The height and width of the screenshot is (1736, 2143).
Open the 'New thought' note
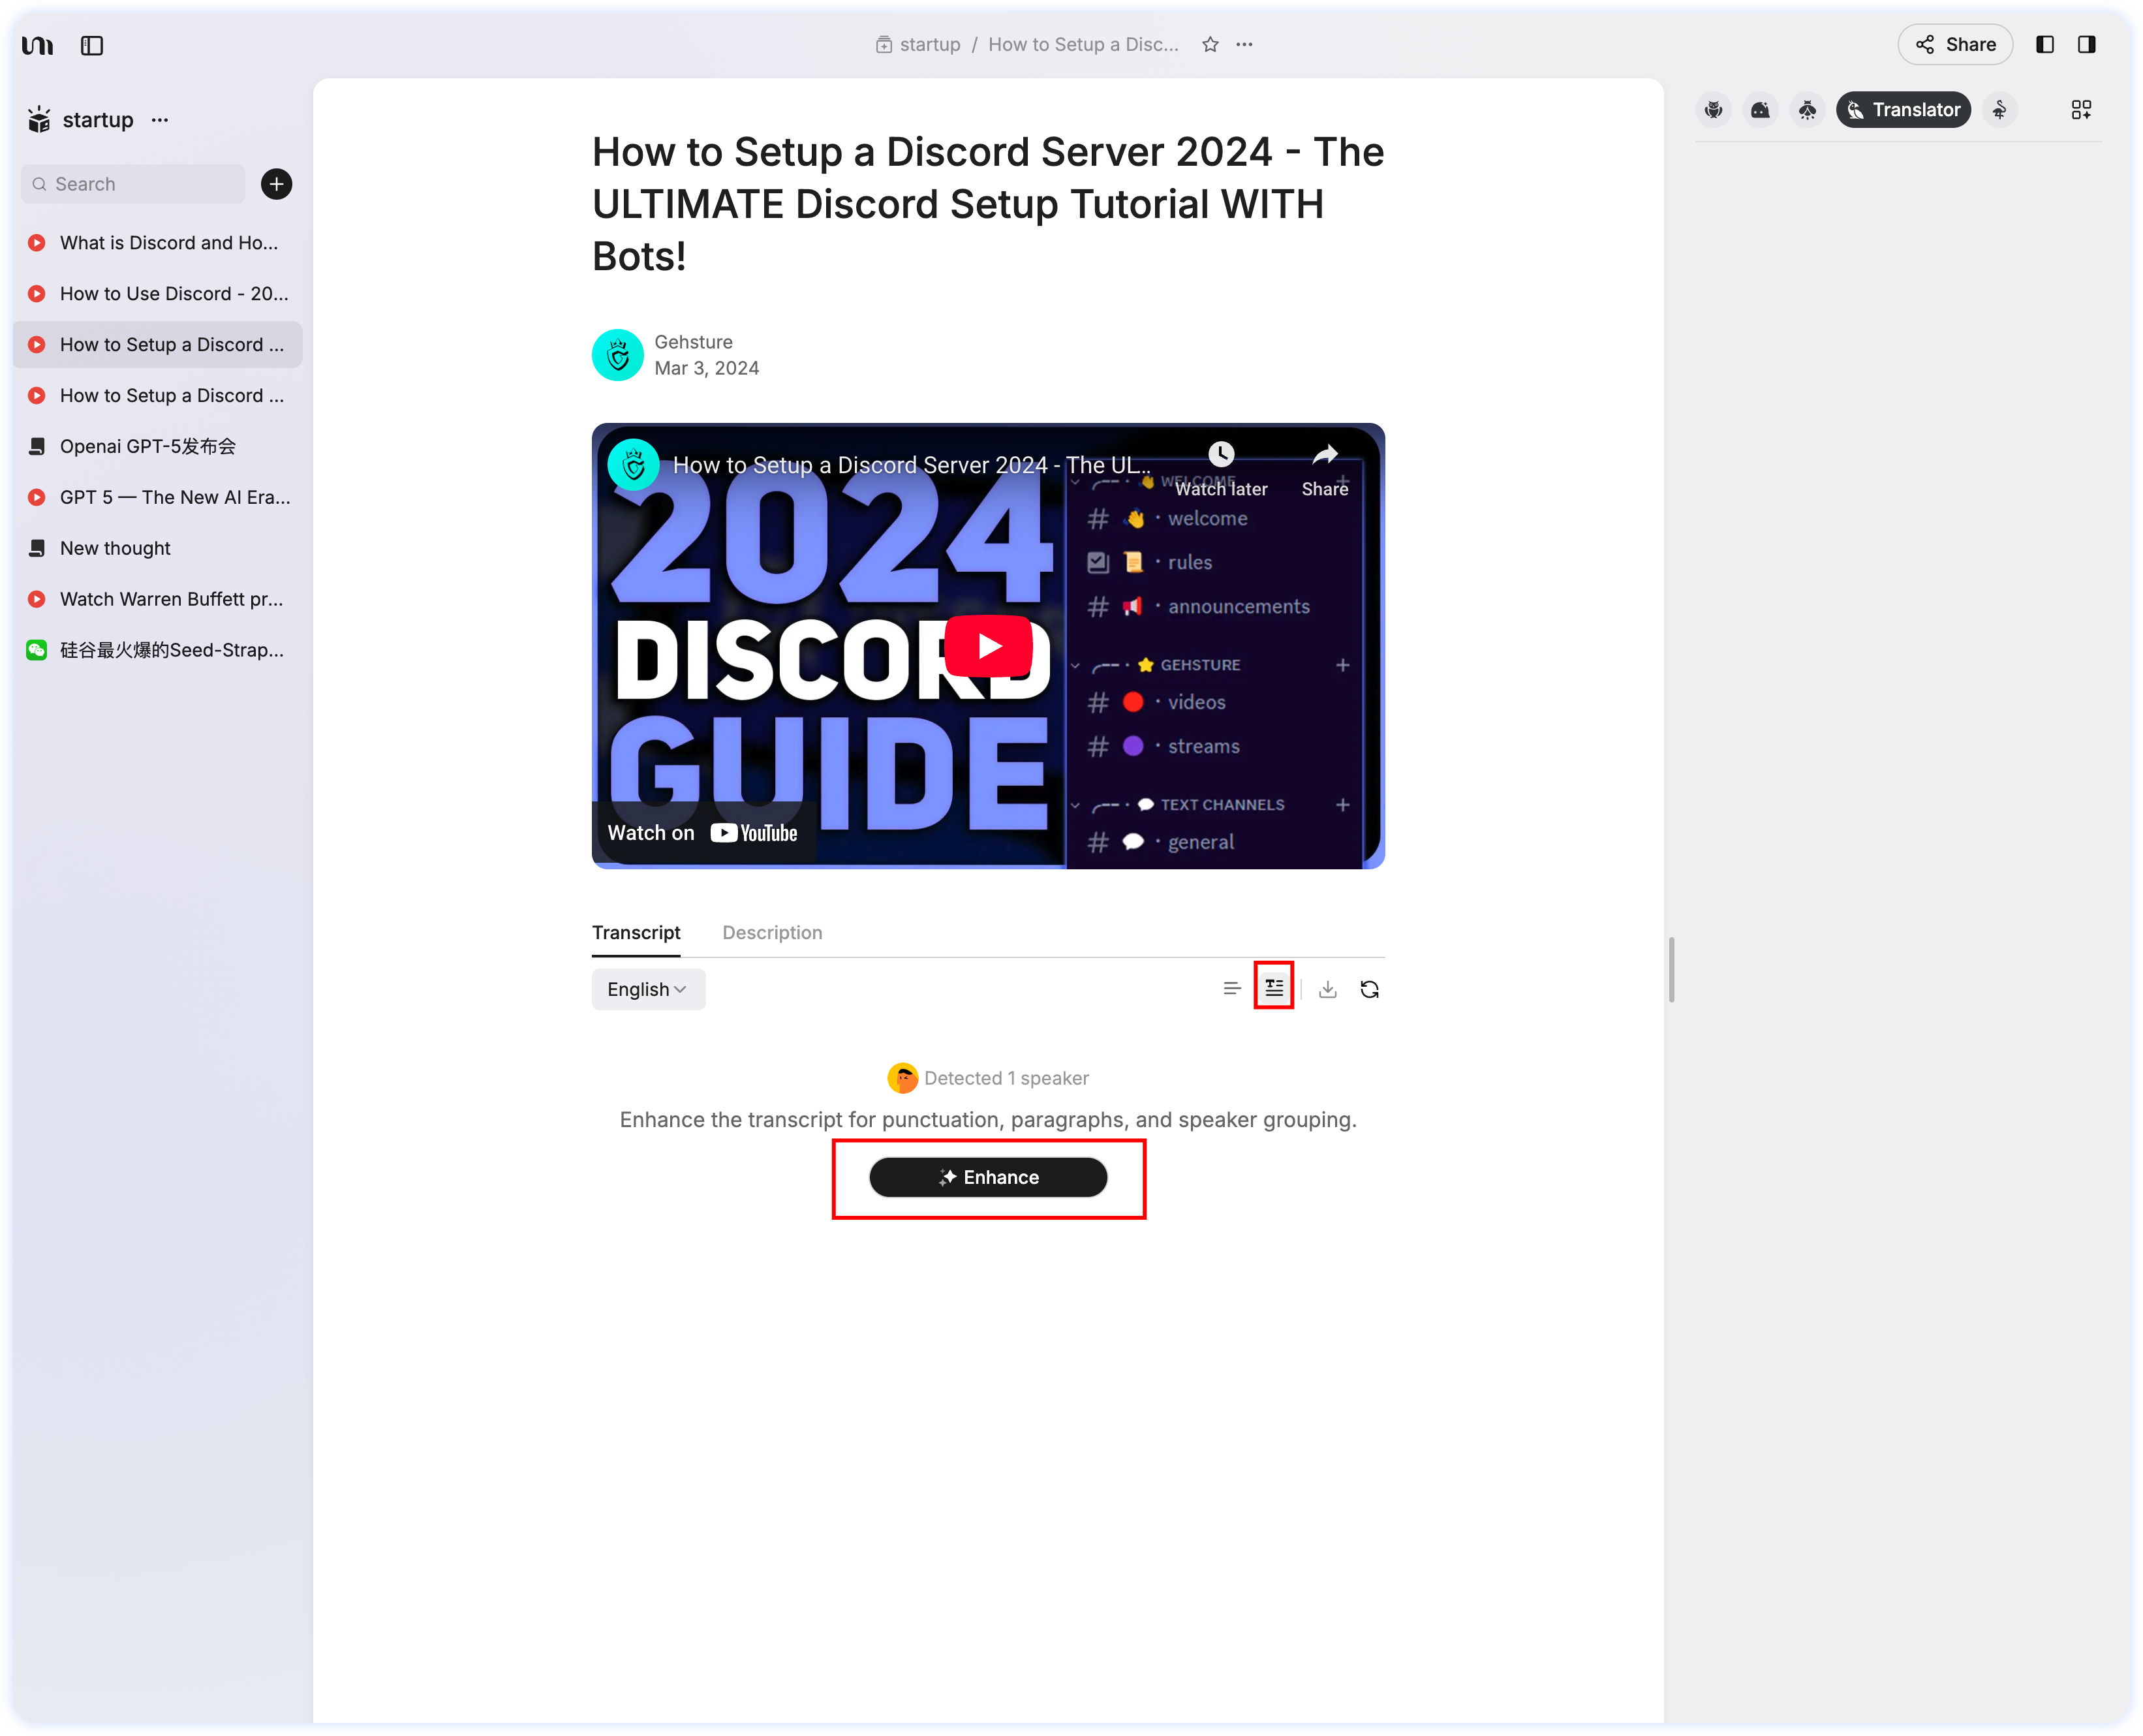click(158, 549)
